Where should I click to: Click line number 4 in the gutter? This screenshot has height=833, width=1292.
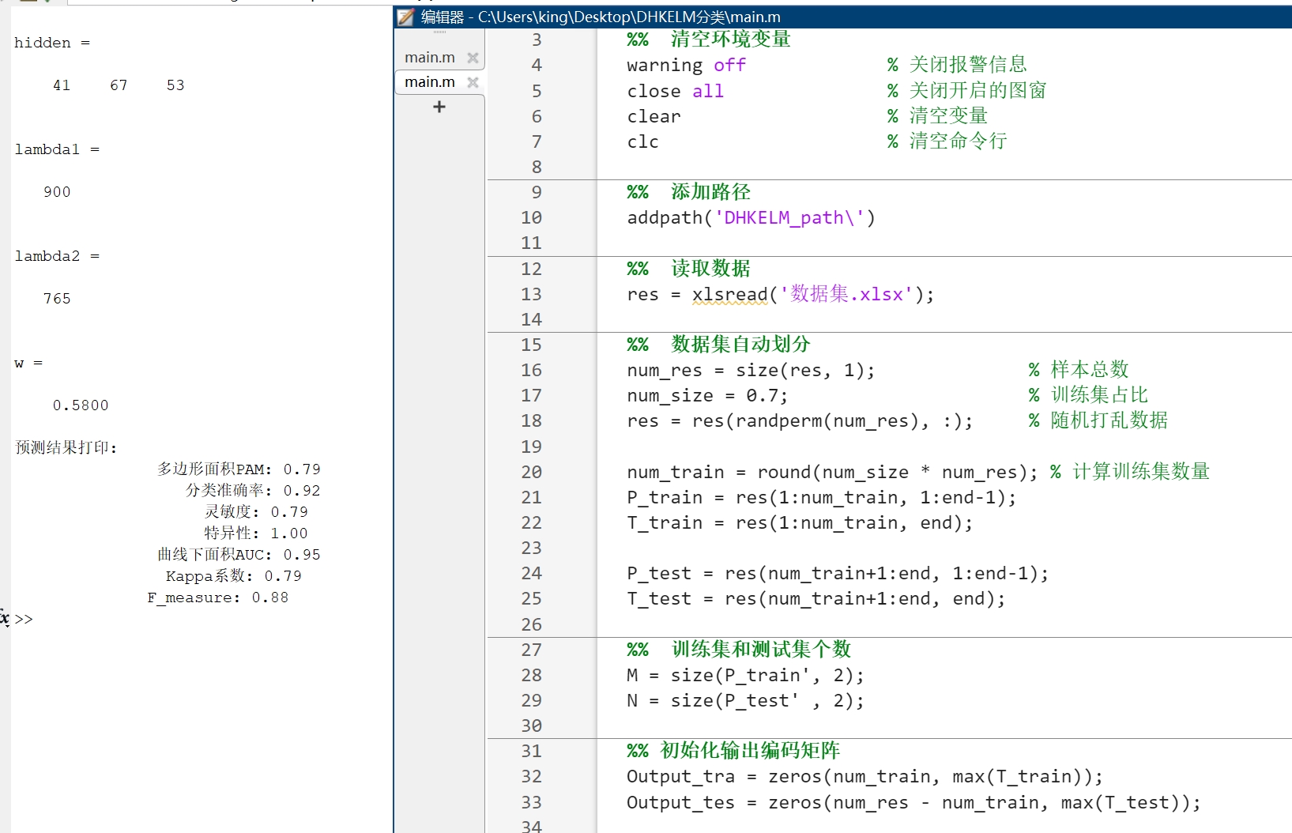point(537,66)
